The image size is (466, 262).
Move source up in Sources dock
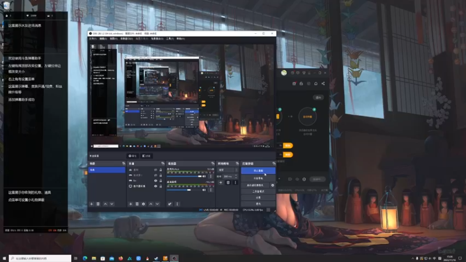click(151, 204)
